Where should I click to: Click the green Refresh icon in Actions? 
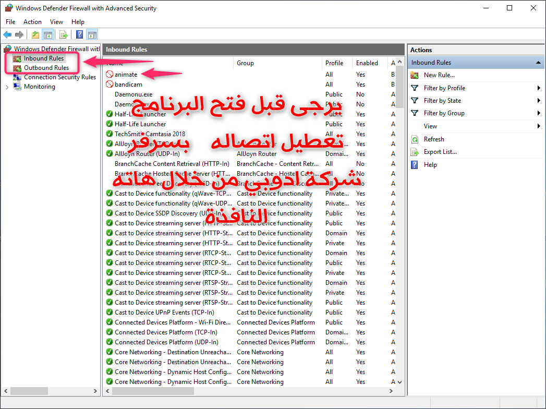[x=415, y=139]
